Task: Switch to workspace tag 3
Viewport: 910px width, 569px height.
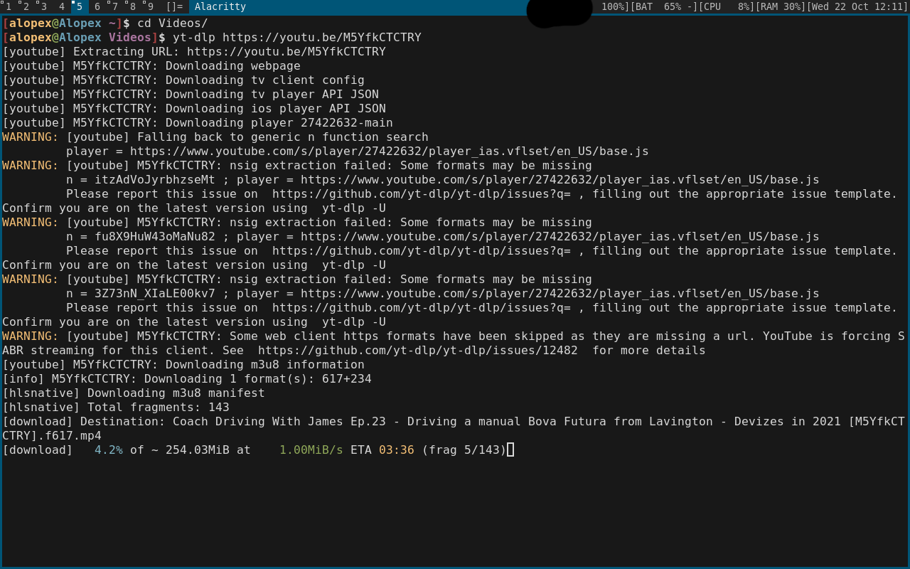Action: (x=43, y=6)
